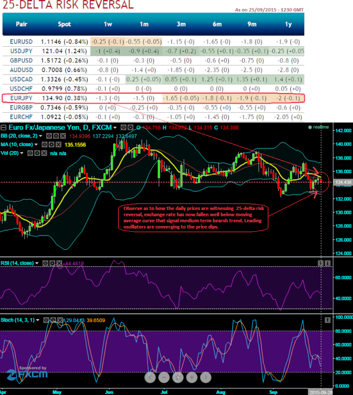Click the AUDUSD pair row label
This screenshot has height=395, width=353.
point(21,70)
